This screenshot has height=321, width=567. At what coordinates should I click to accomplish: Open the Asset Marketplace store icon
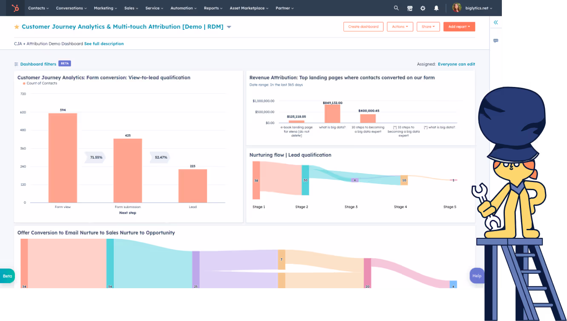[409, 8]
